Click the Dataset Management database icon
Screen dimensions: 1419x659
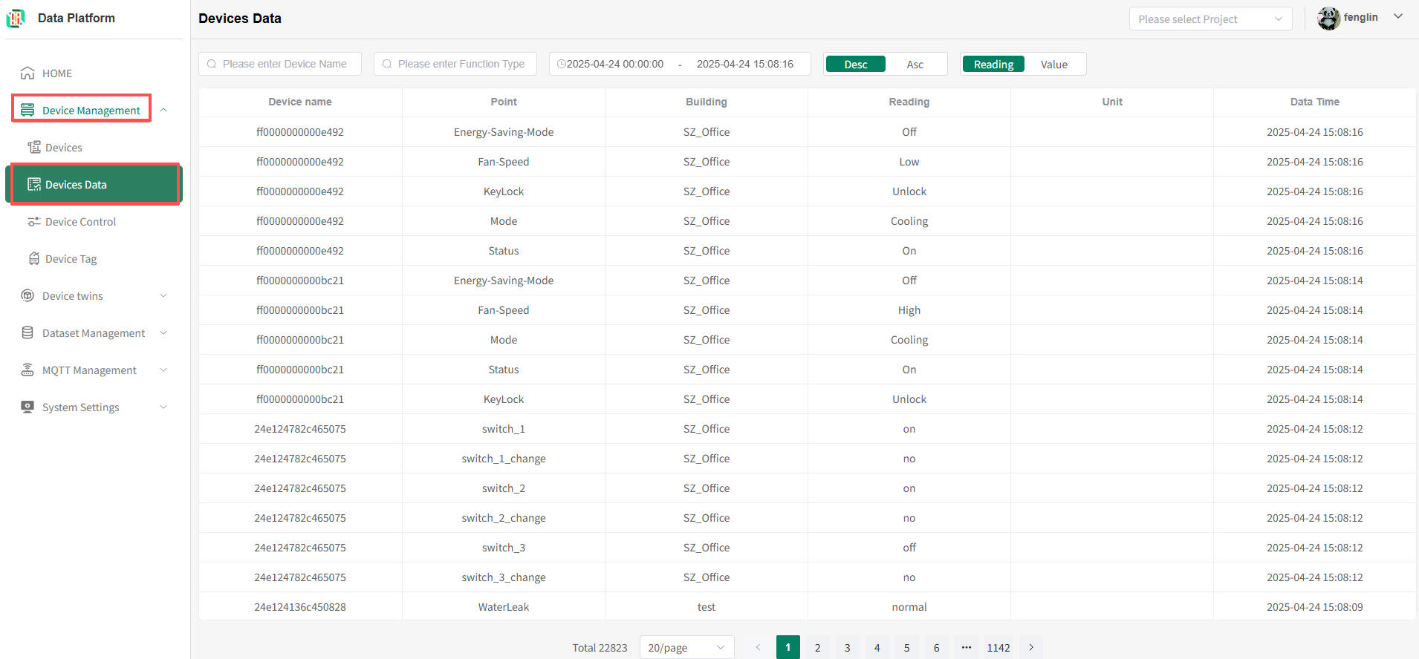click(27, 333)
